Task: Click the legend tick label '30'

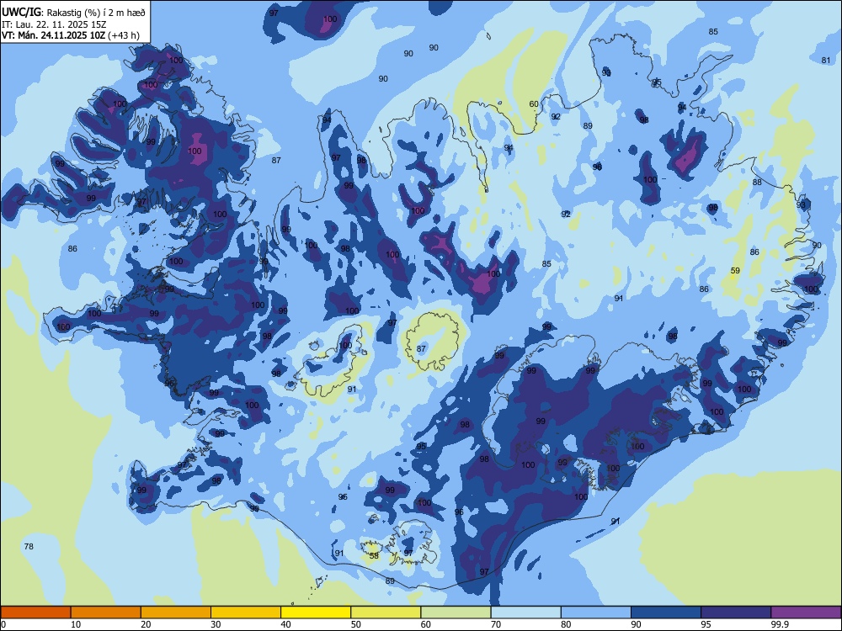Action: [216, 624]
